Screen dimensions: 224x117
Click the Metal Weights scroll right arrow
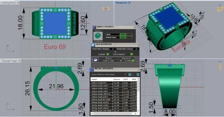point(136,114)
